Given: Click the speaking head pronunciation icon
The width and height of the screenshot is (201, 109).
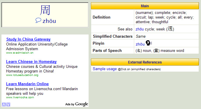Looking at the screenshot, I should pos(149,43).
